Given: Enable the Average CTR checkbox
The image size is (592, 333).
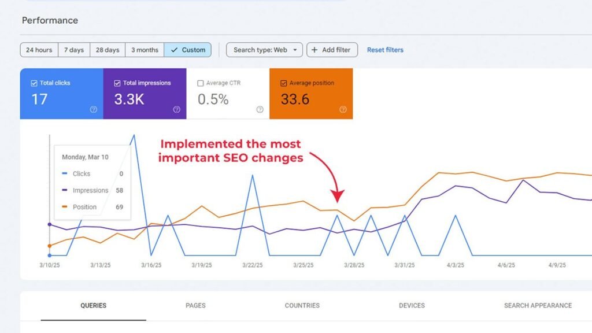Looking at the screenshot, I should [201, 83].
